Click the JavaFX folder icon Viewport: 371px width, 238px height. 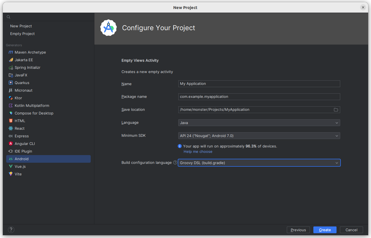11,75
